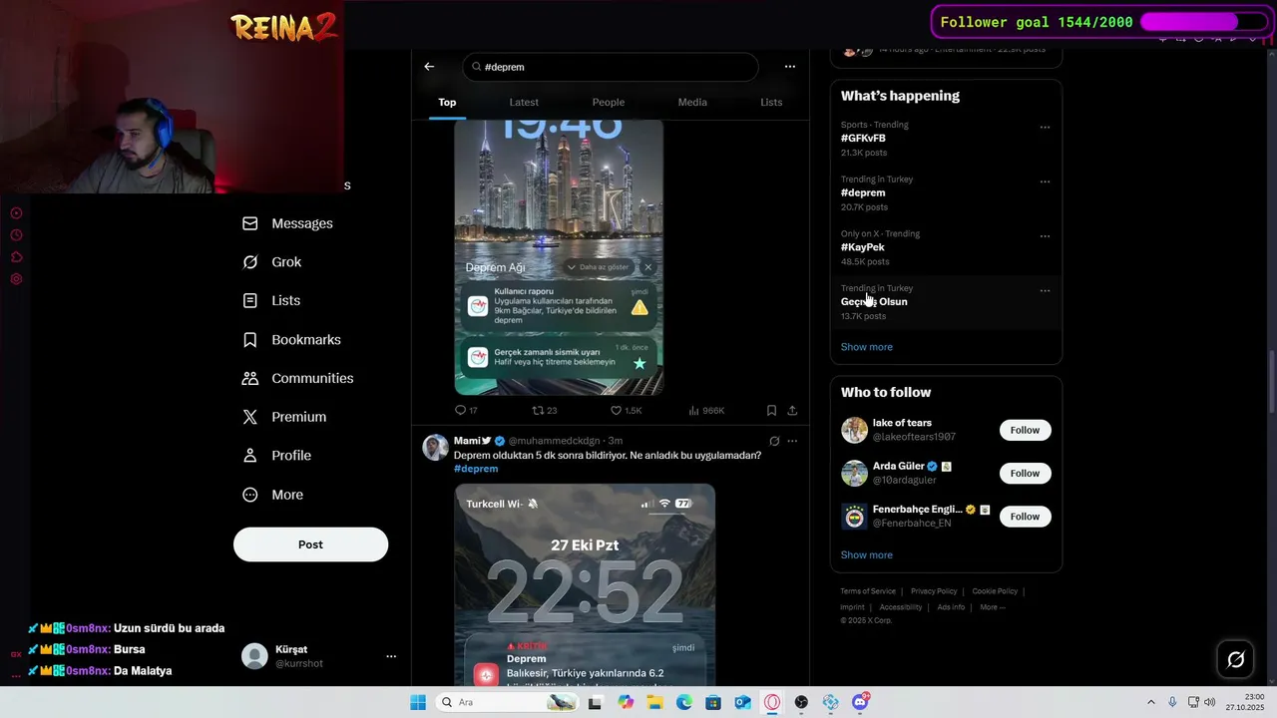Image resolution: width=1277 pixels, height=718 pixels.
Task: Open Microsoft Edge from the taskbar
Action: tap(684, 702)
